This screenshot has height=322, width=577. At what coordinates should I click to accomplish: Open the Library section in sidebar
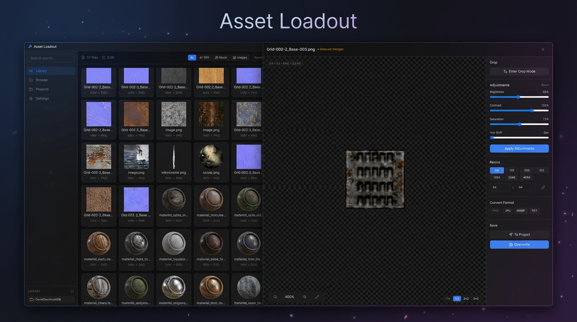coord(51,71)
